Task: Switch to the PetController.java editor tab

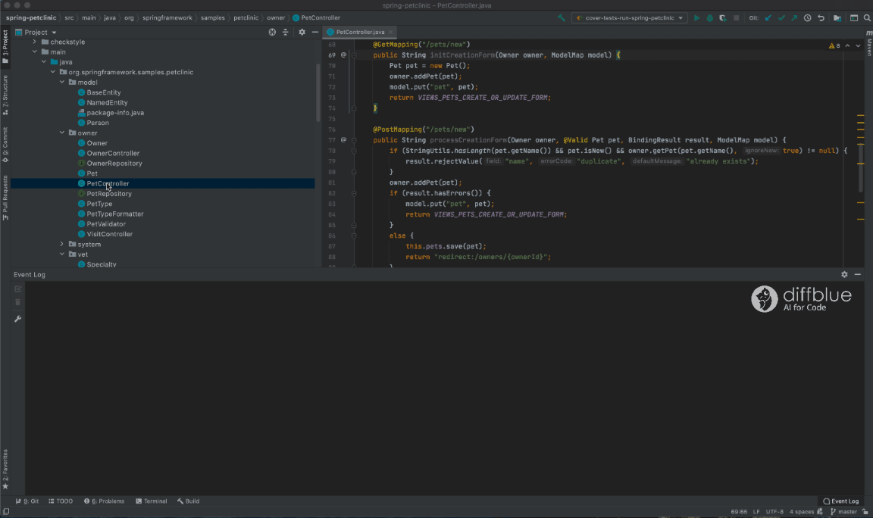Action: click(x=360, y=33)
